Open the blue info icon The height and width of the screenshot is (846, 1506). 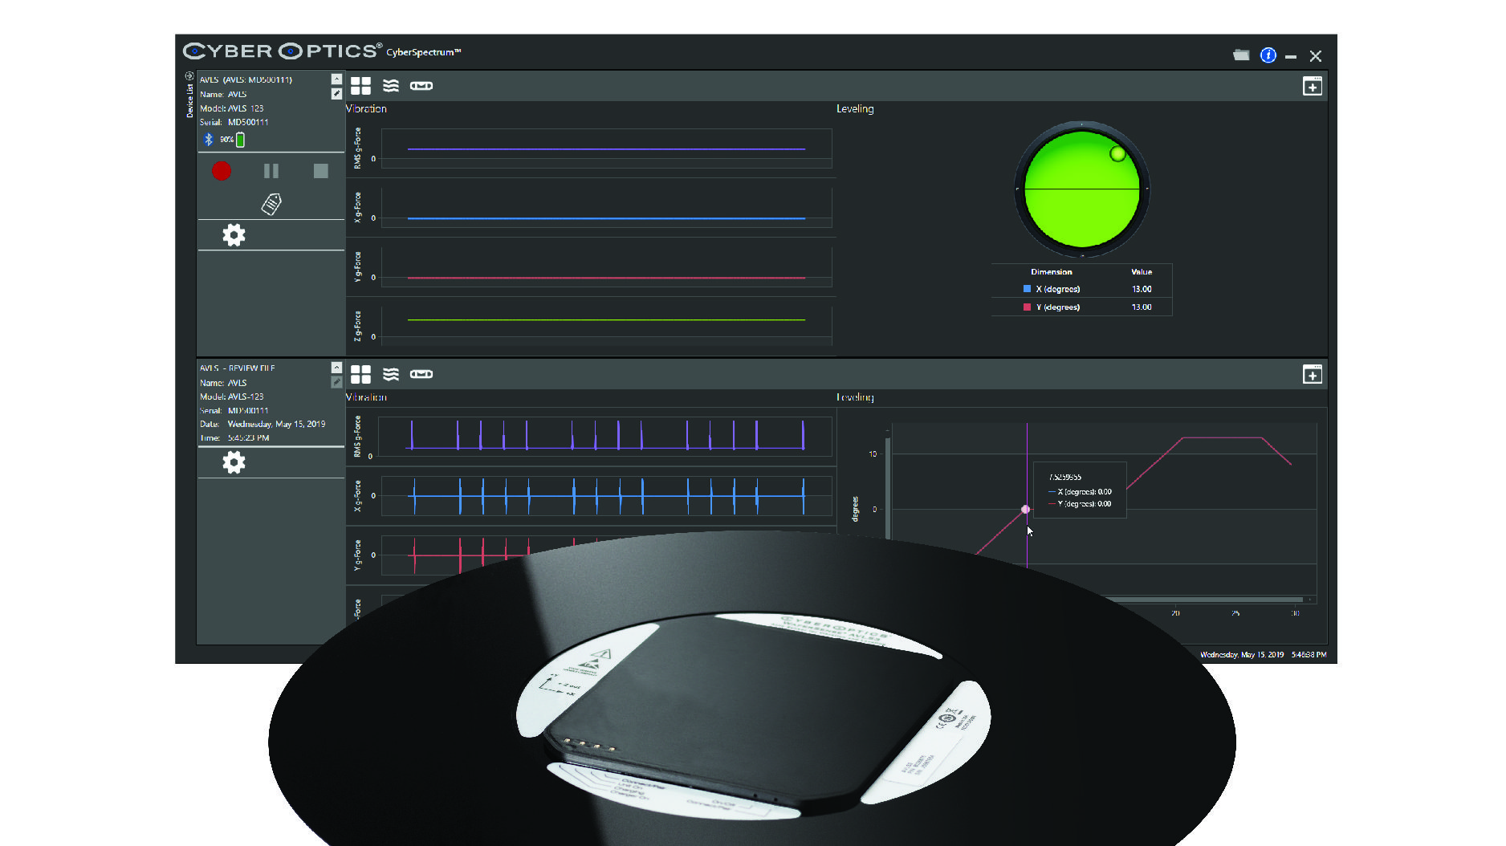coord(1268,55)
